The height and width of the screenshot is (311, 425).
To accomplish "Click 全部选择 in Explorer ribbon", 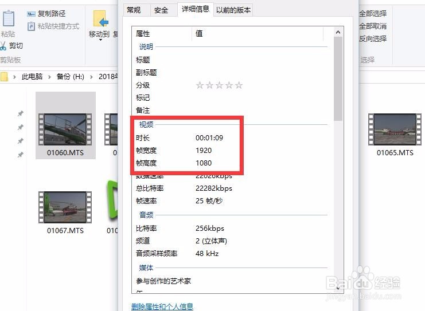I will tap(373, 13).
